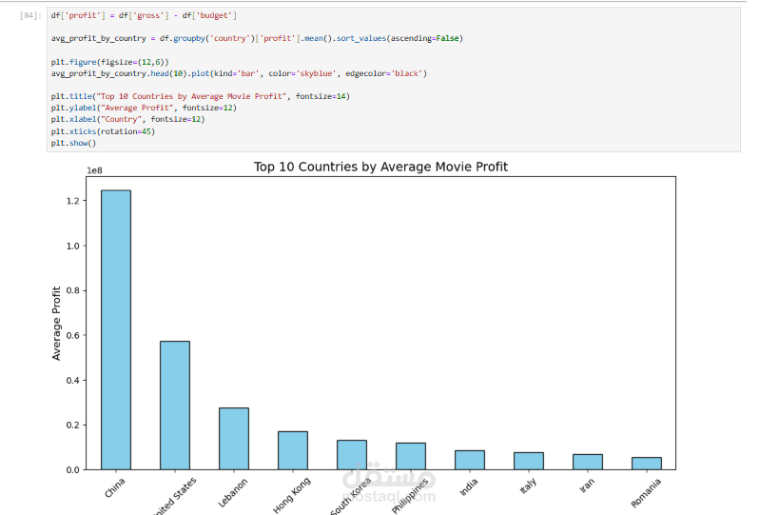Screen dimensions: 779x515
Task: Click the 'Italy' x-axis label
Action: 528,486
